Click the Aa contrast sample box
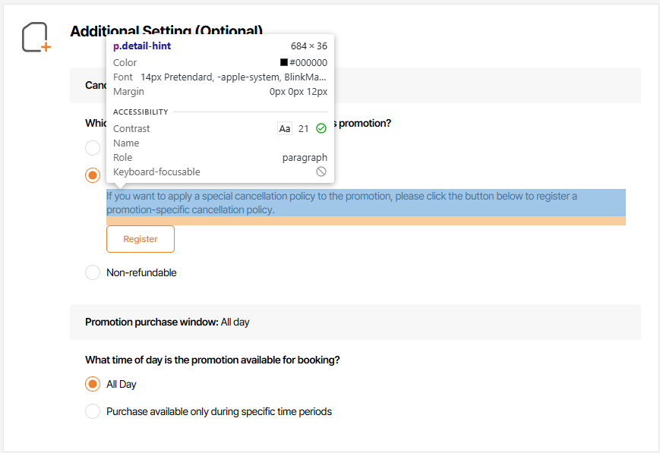This screenshot has height=453, width=660. click(285, 129)
